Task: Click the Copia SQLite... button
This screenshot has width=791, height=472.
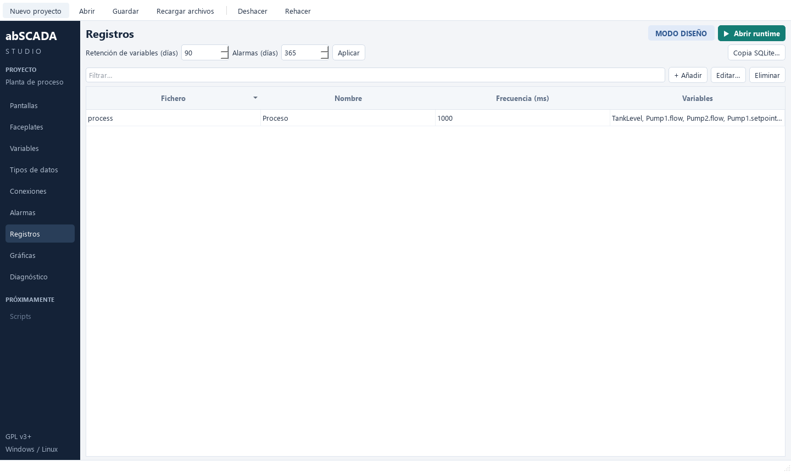Action: tap(756, 53)
